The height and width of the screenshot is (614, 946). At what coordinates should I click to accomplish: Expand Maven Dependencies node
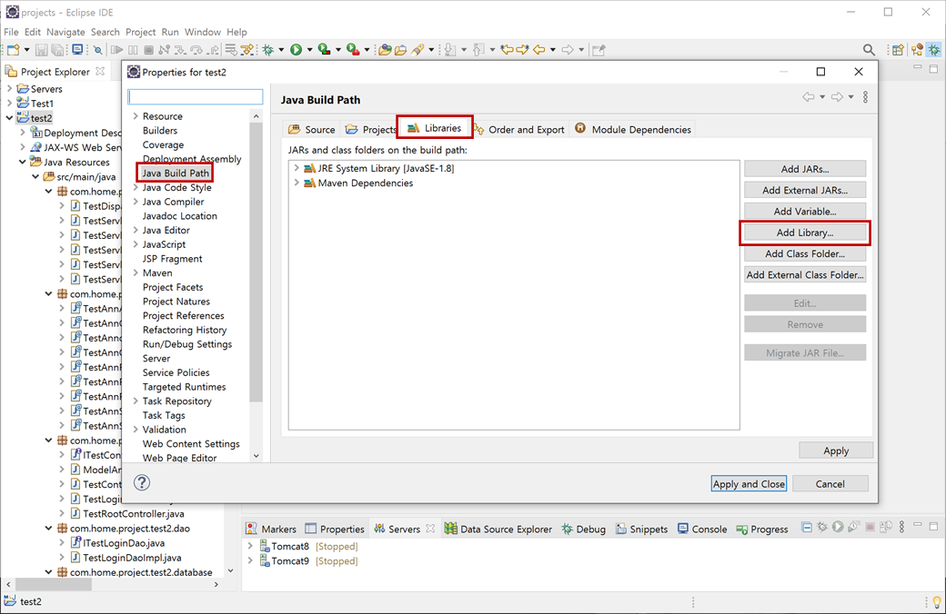[x=297, y=183]
